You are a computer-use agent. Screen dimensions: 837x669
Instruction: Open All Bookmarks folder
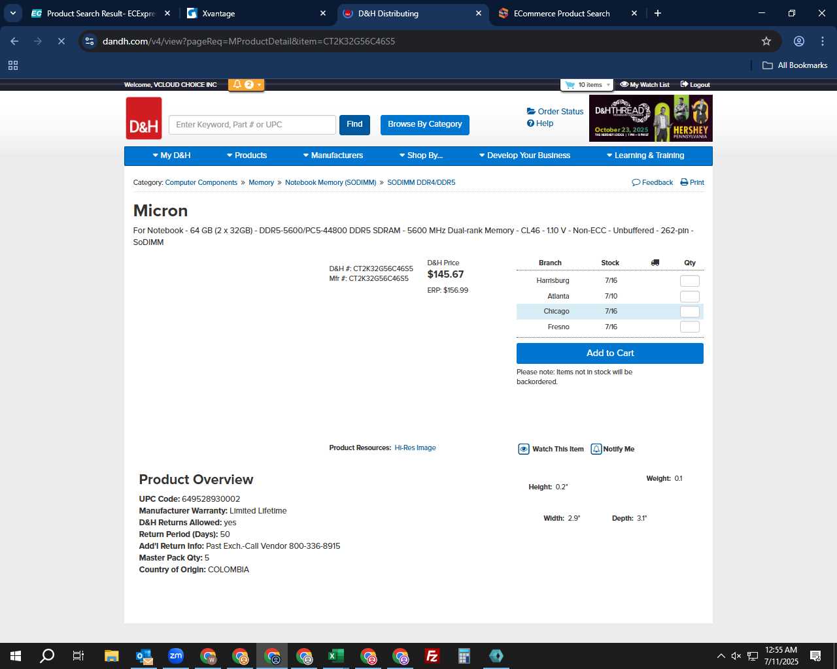(795, 65)
